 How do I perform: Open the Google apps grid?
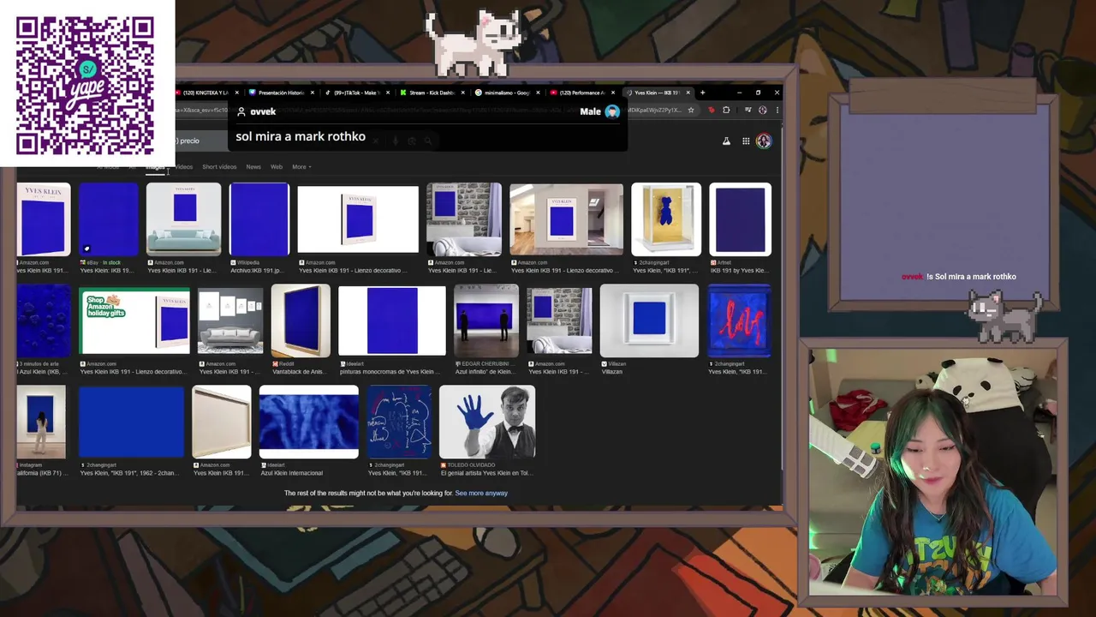(746, 141)
